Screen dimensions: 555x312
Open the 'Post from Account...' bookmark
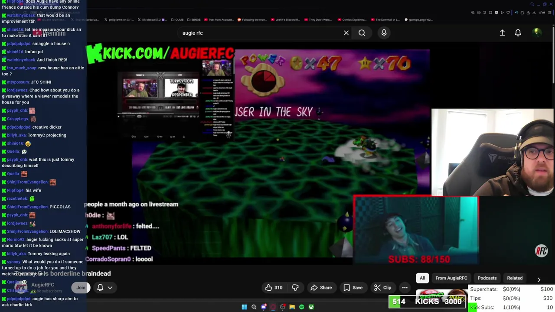pos(219,19)
